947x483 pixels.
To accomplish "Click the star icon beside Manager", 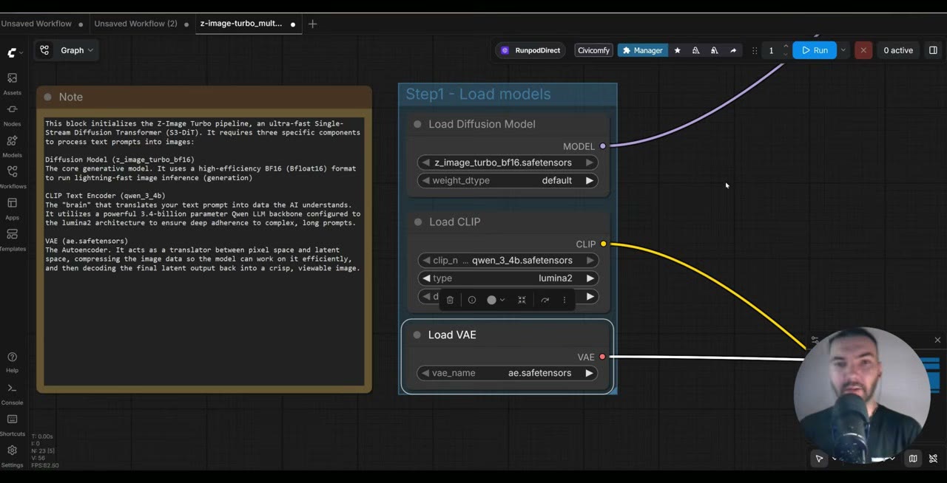I will point(677,50).
